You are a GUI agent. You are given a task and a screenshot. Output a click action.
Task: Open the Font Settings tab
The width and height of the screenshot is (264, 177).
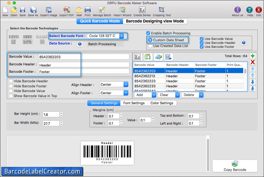[134, 103]
